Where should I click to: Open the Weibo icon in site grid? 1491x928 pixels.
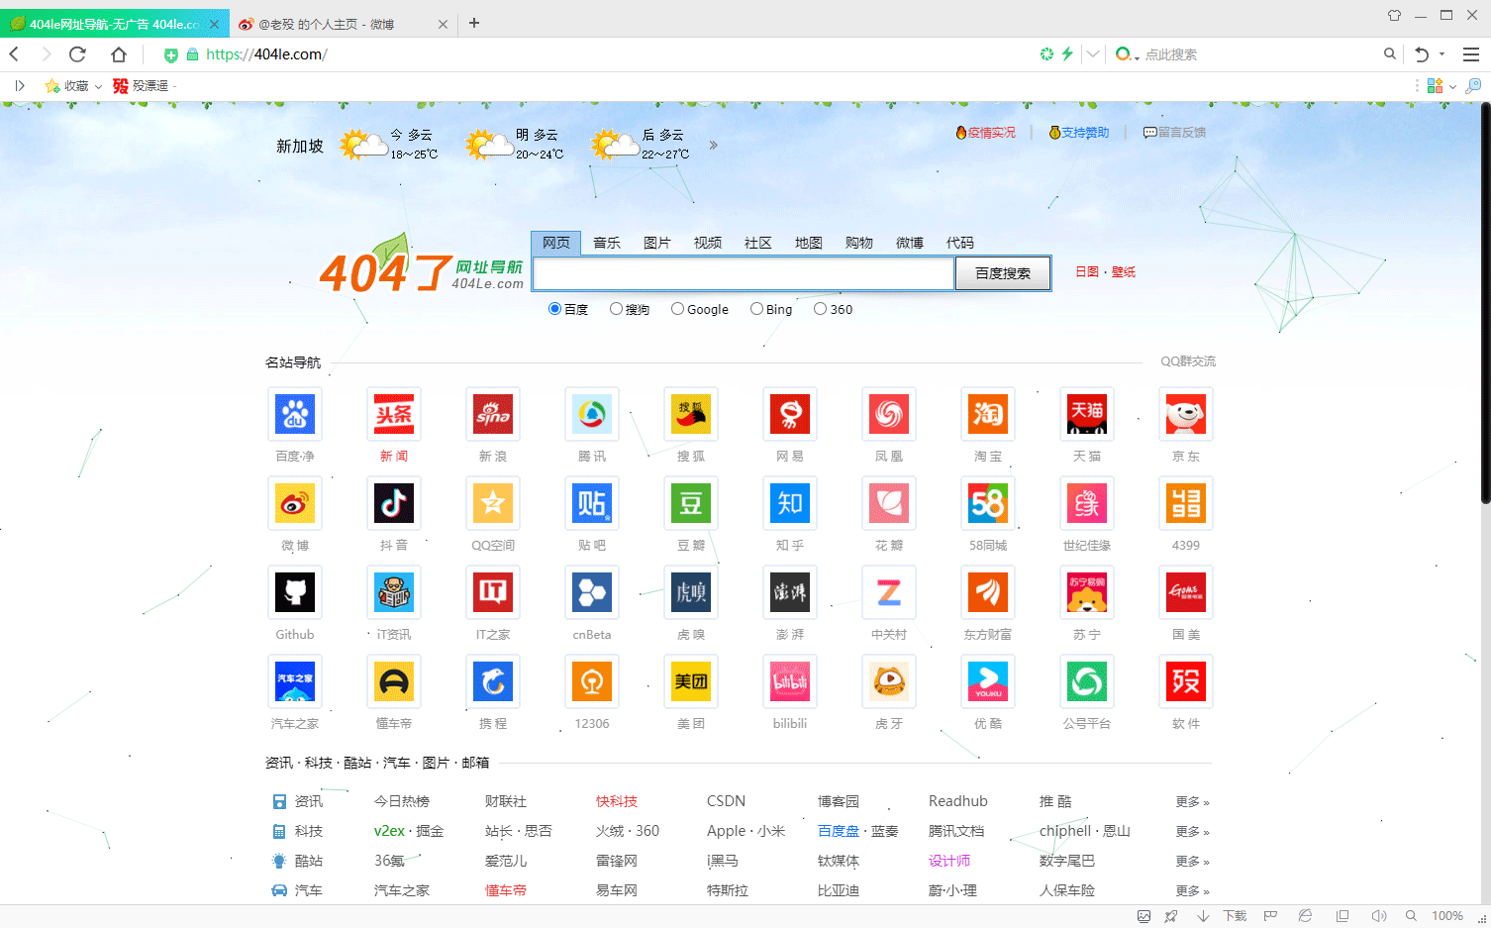point(295,503)
